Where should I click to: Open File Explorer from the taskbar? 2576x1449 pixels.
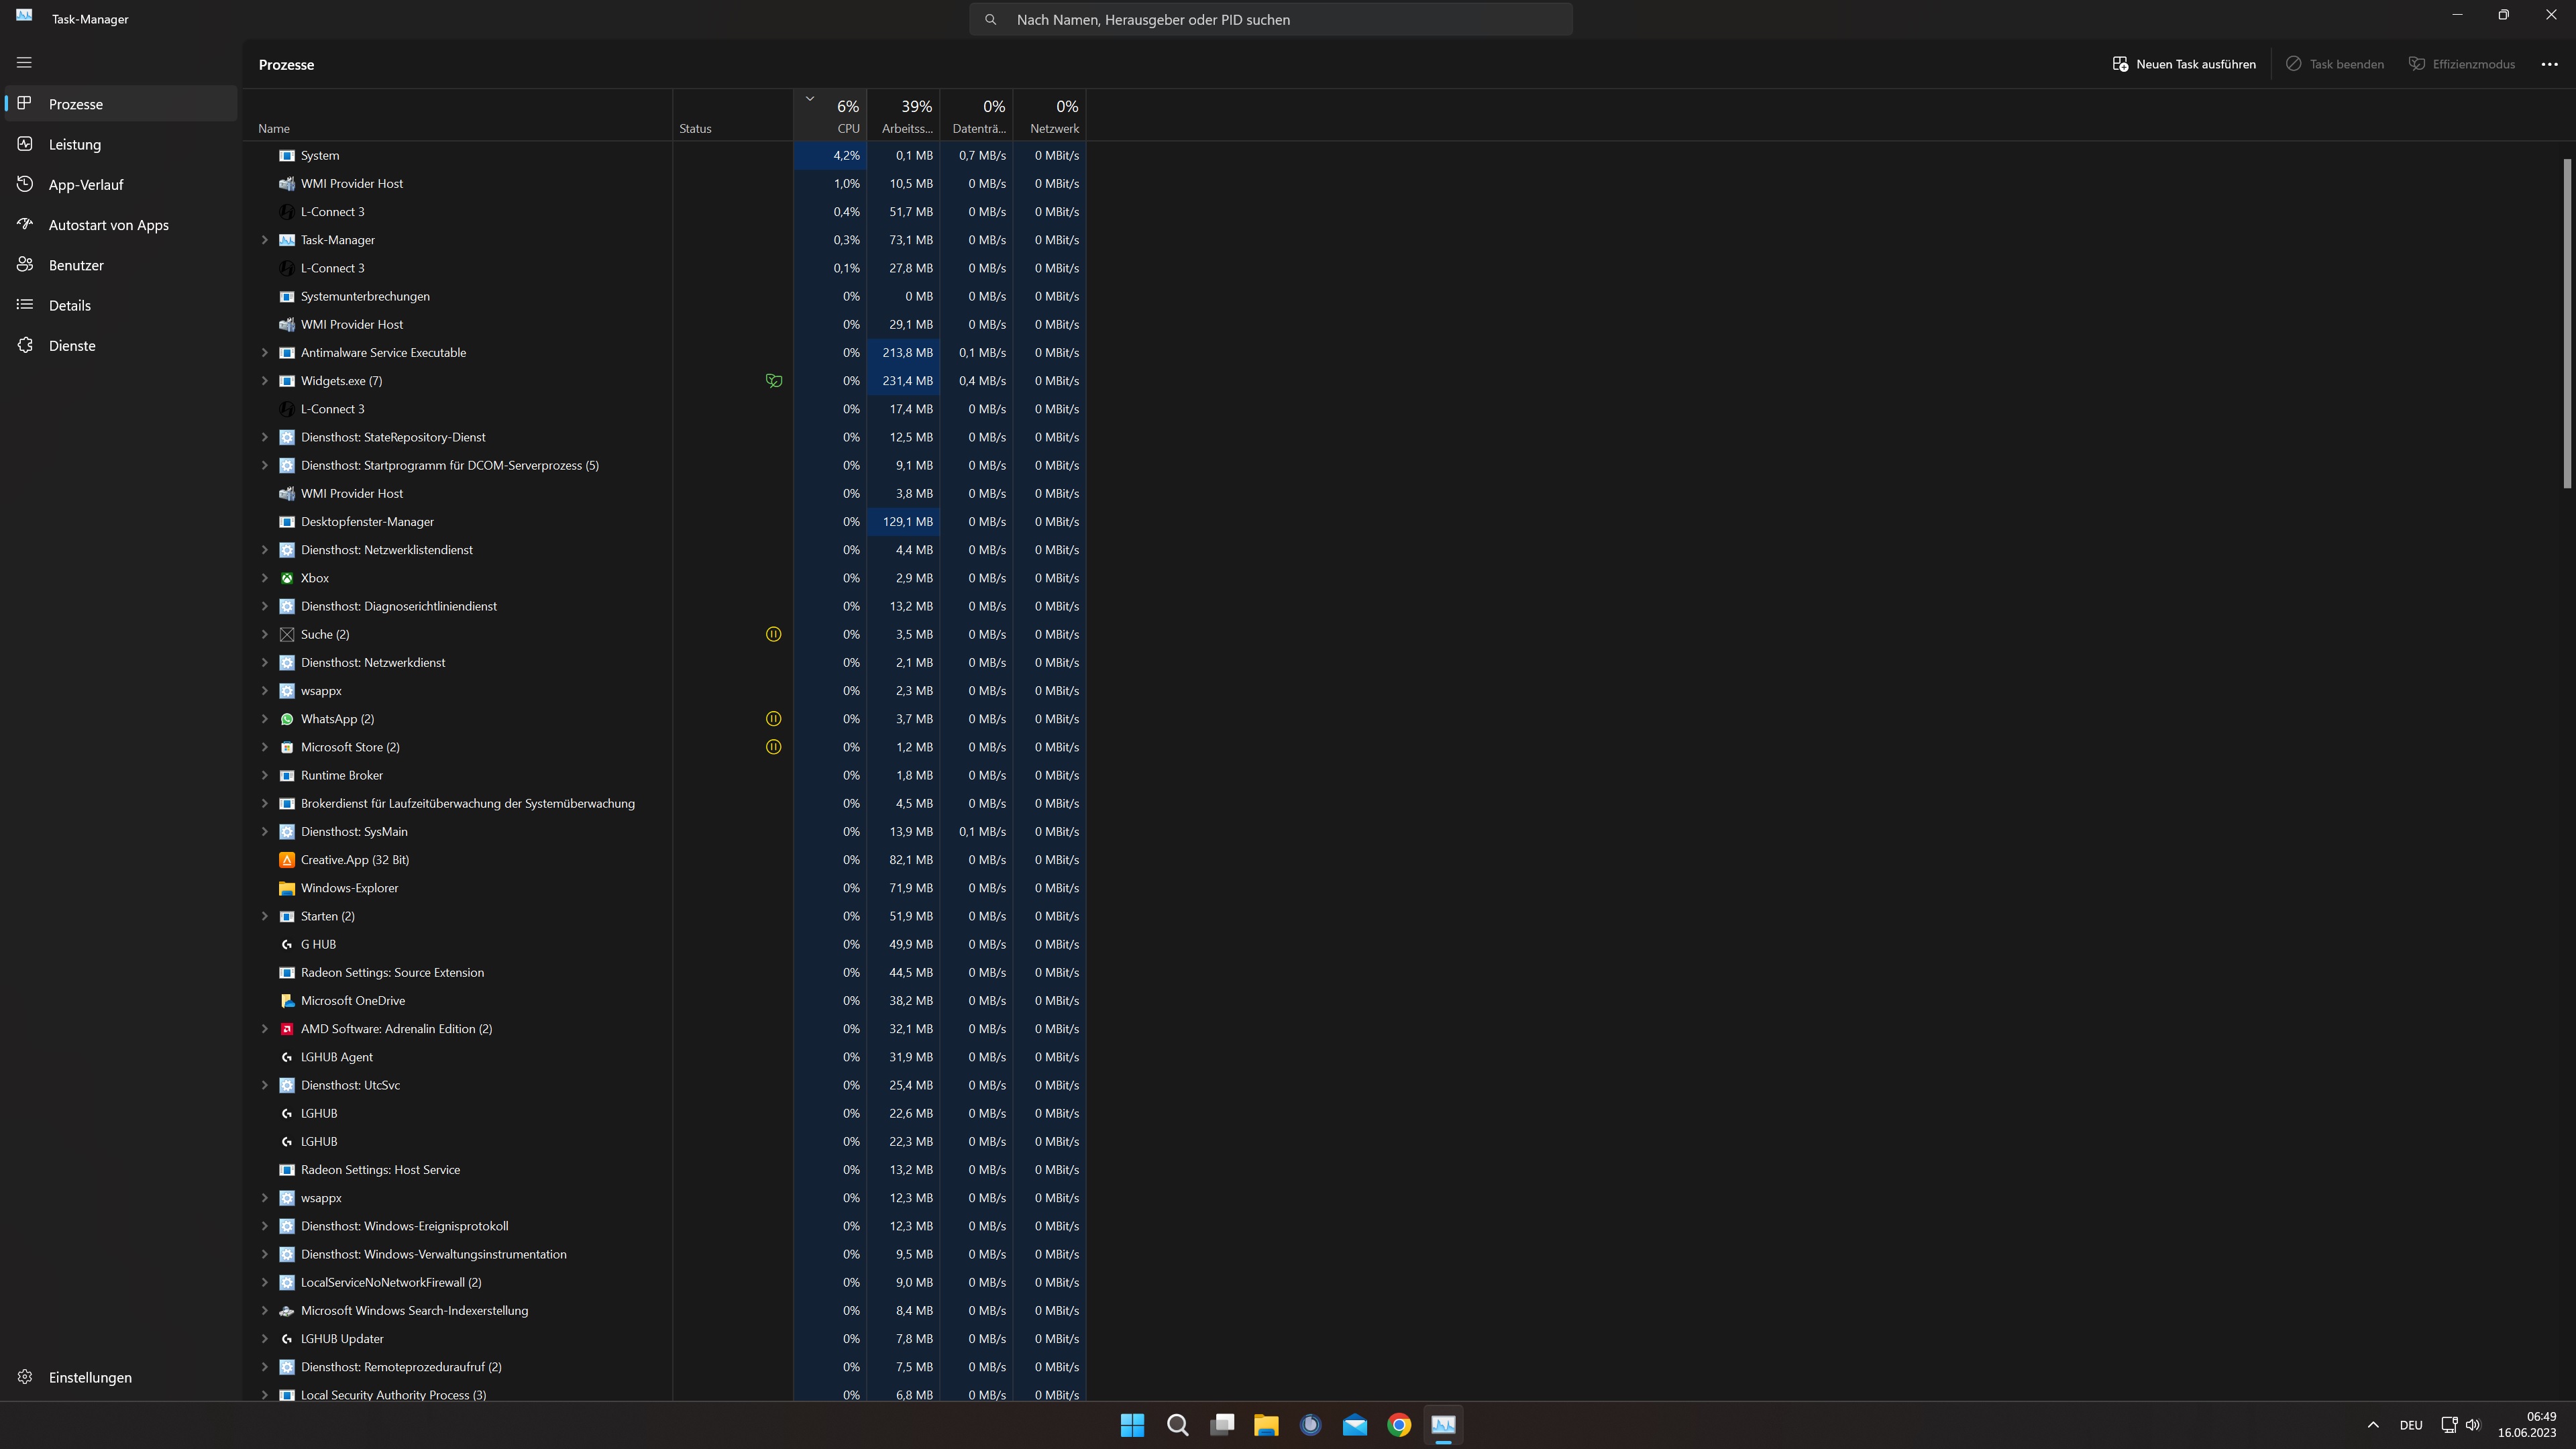[1266, 1425]
